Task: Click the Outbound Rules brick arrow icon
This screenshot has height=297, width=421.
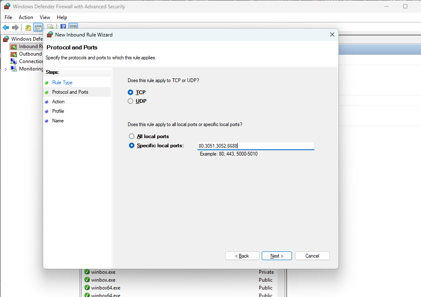Action: click(x=13, y=54)
